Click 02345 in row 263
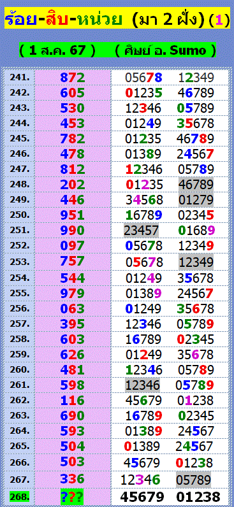The height and width of the screenshot is (507, 234). pyautogui.click(x=196, y=415)
